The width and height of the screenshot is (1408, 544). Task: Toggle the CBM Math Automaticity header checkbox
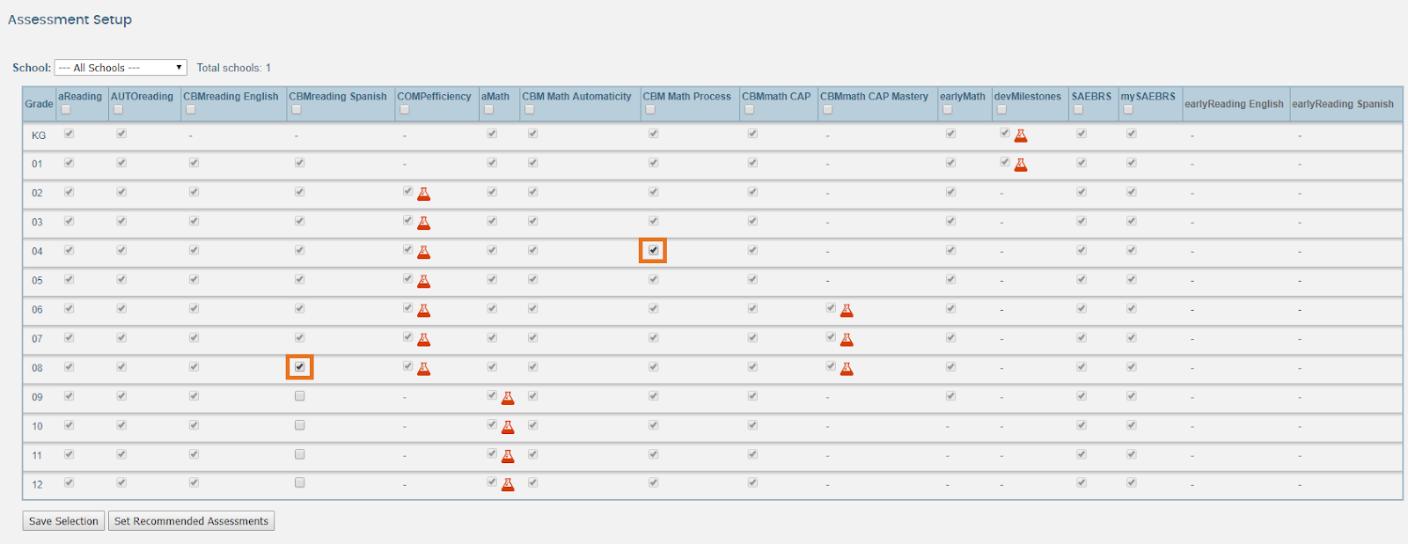(x=530, y=110)
